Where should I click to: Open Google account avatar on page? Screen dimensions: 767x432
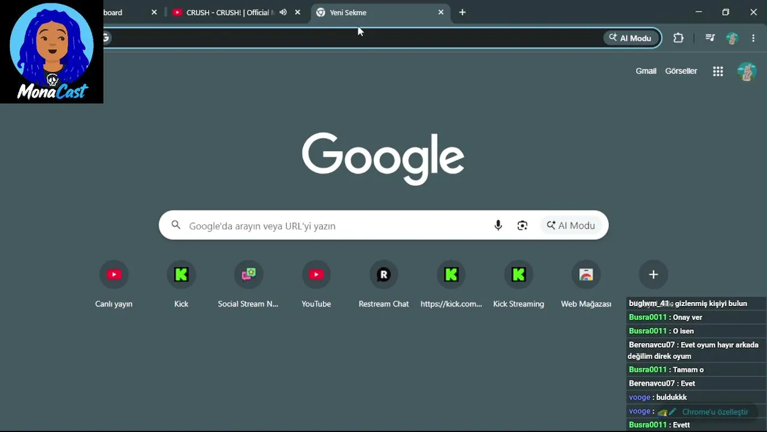pos(747,71)
